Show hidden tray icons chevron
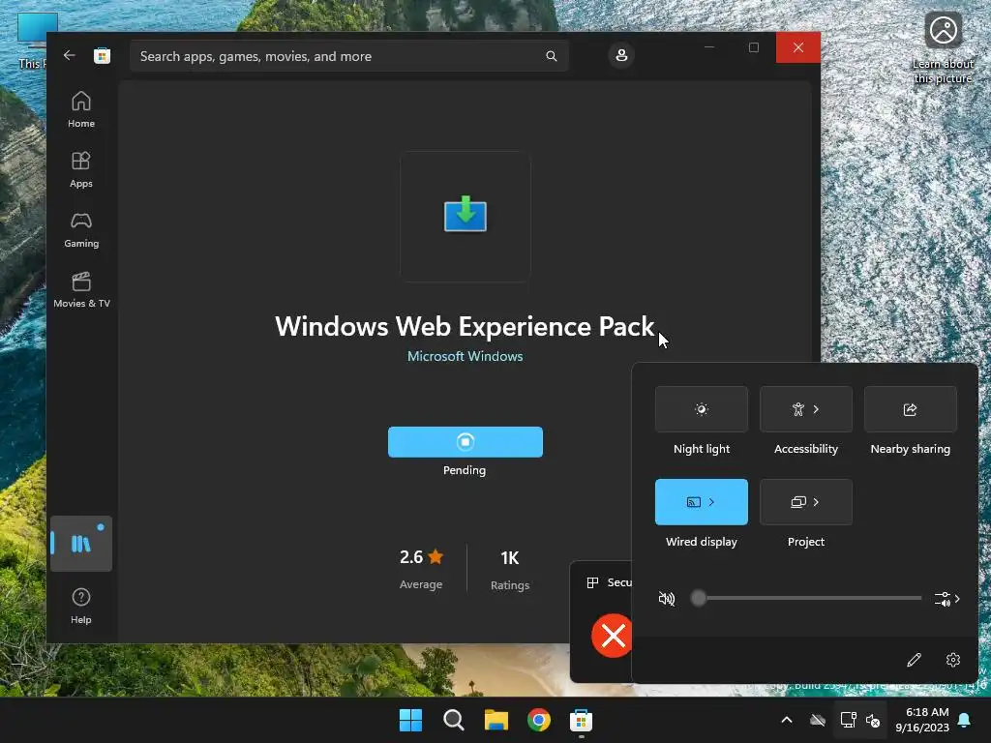991x743 pixels. pos(787,720)
